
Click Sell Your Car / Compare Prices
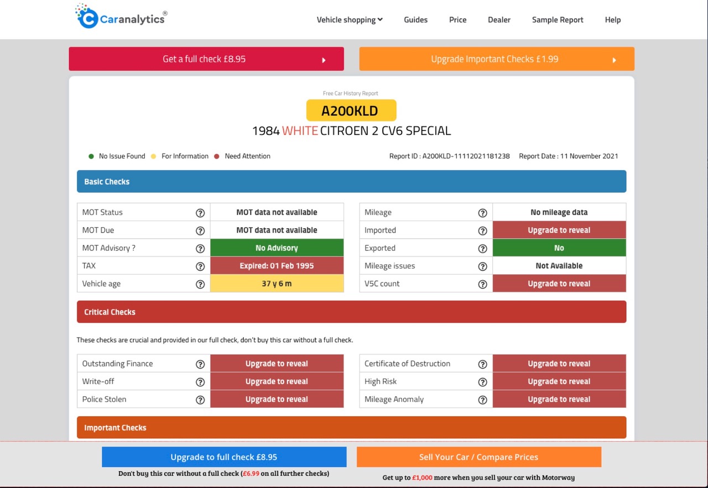click(478, 457)
